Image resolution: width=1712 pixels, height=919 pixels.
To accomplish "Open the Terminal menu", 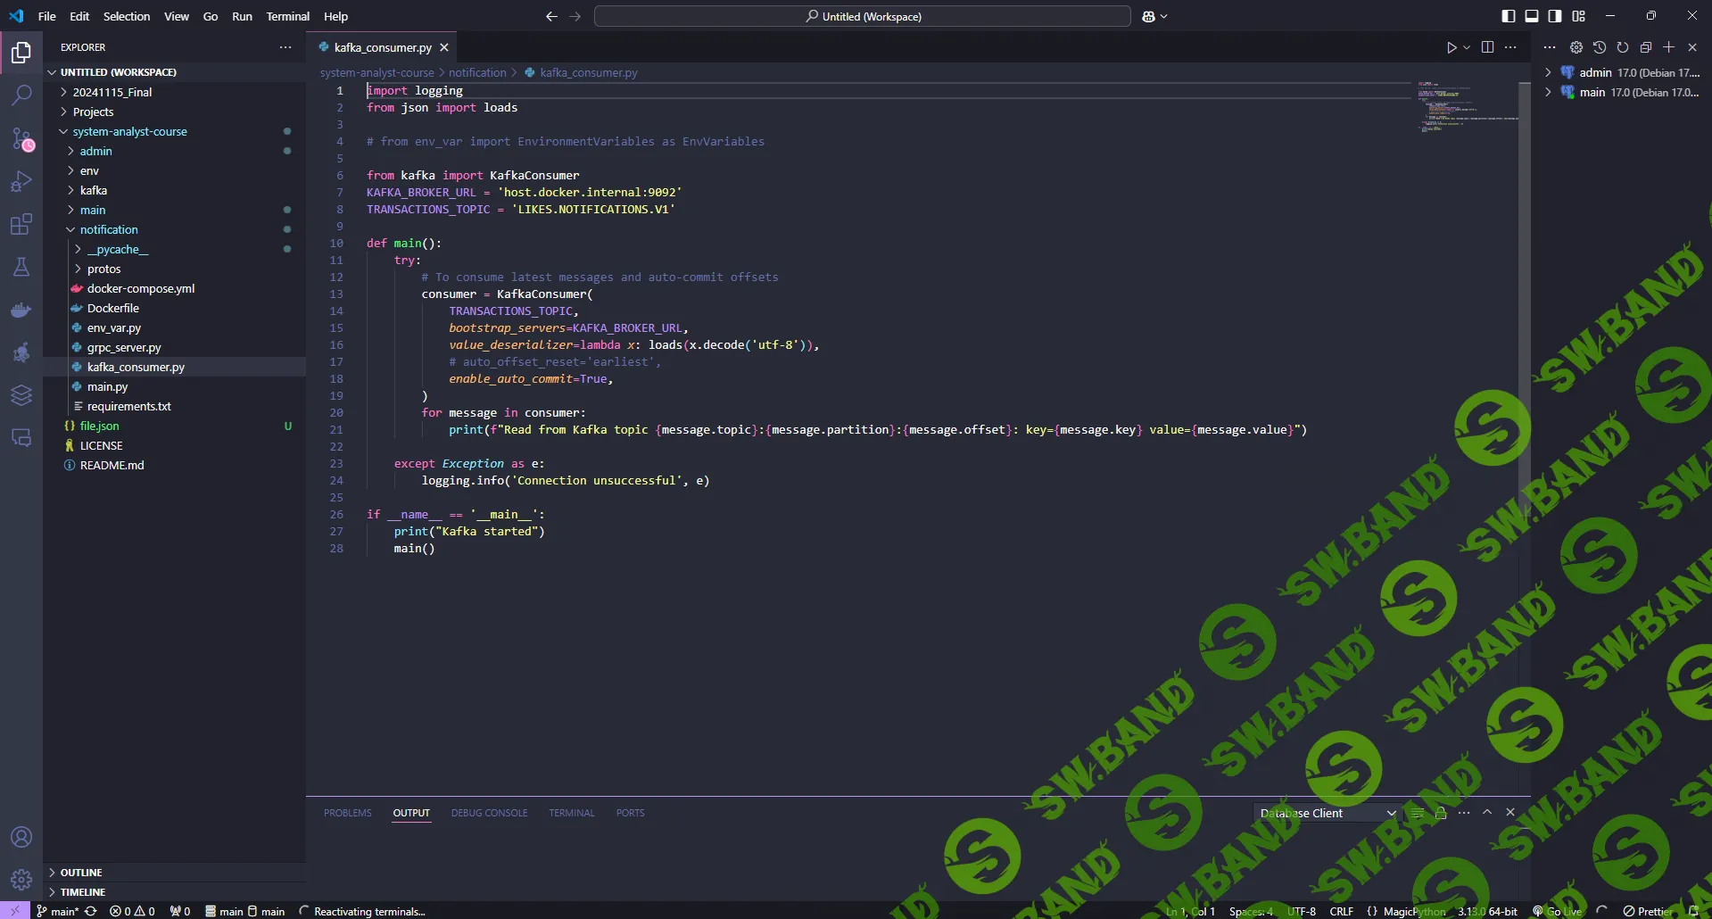I will coord(288,16).
